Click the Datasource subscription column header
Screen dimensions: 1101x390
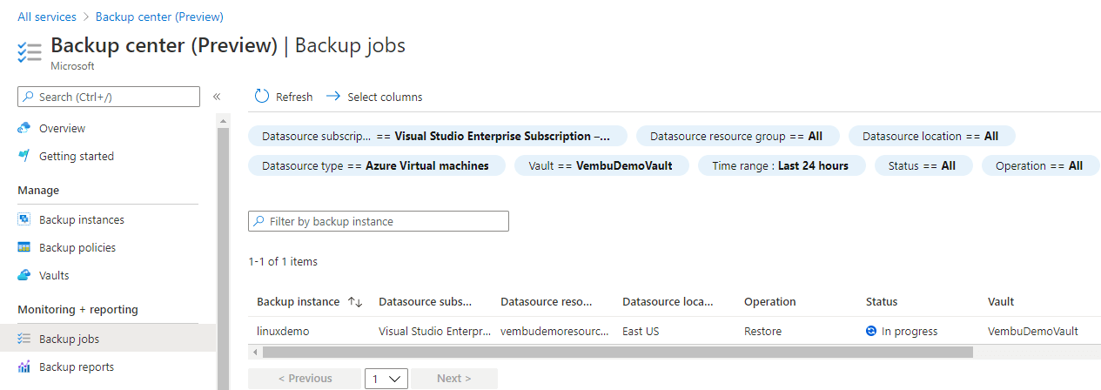pyautogui.click(x=425, y=302)
